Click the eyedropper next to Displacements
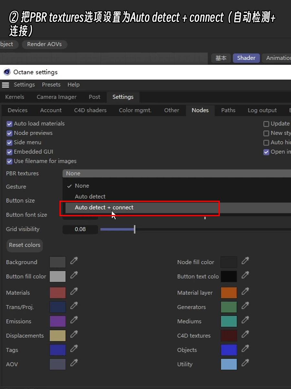The image size is (291, 389). [74, 334]
